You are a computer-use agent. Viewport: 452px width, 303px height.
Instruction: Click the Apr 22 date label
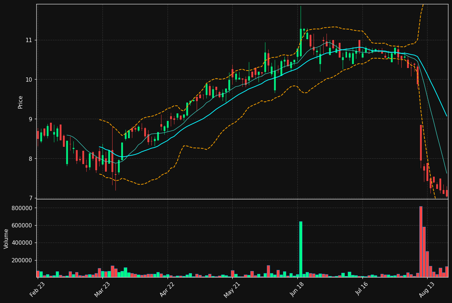[167, 289]
